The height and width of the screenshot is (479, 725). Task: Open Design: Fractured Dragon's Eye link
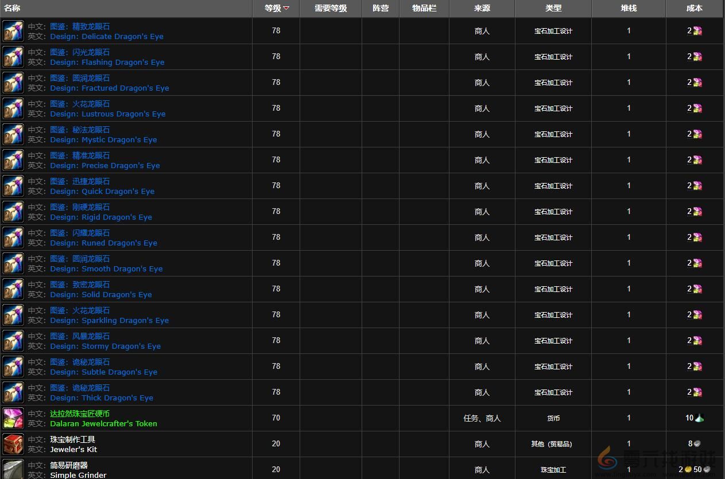click(x=109, y=88)
